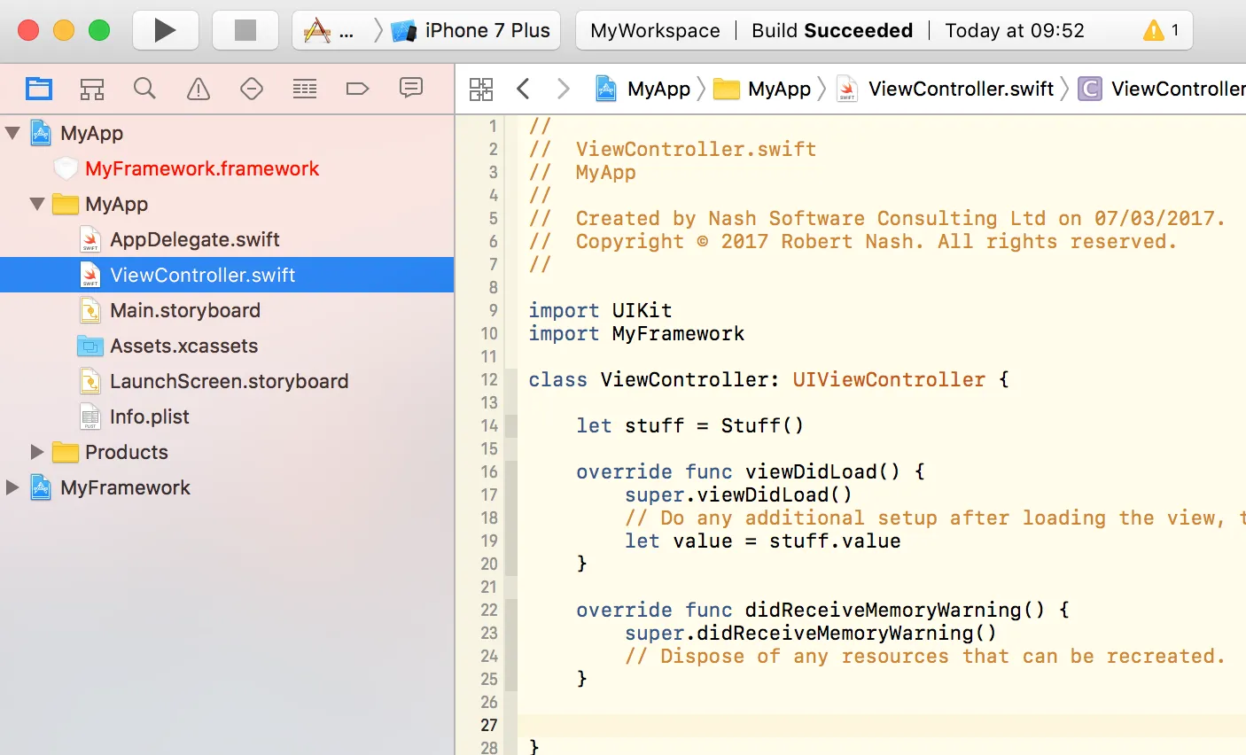Open the Breakpoint navigator
Screen dimensions: 1246x755
pyautogui.click(x=357, y=89)
